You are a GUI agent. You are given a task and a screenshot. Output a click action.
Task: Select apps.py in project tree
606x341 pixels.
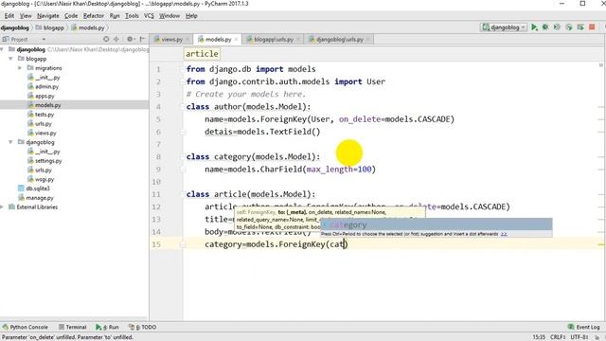pos(45,96)
